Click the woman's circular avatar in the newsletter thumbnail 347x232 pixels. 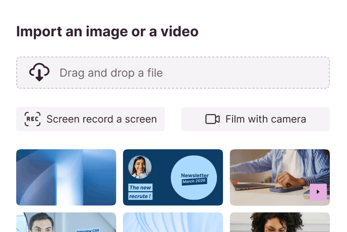[139, 167]
